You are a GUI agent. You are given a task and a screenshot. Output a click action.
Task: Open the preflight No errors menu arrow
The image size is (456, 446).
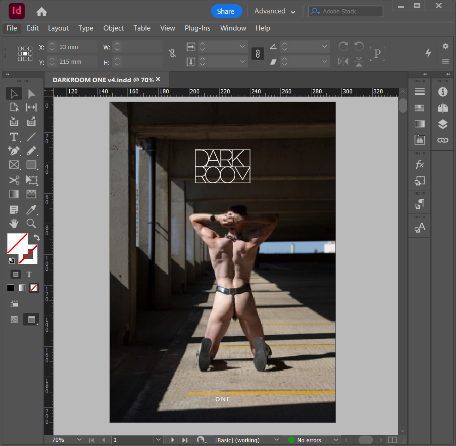pos(336,440)
